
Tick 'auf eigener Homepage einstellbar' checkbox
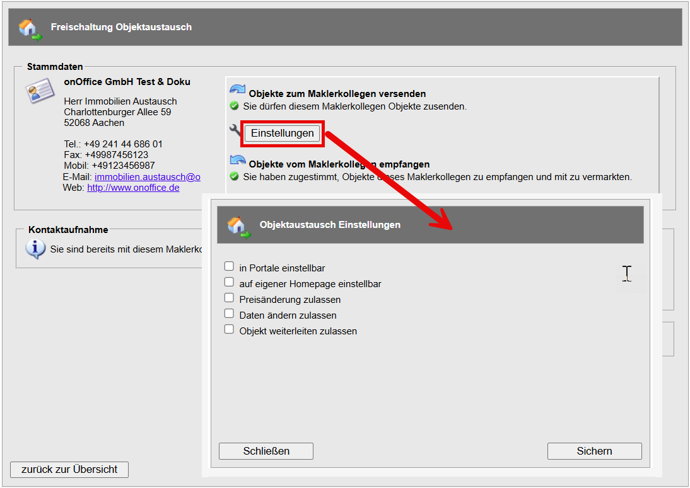tap(229, 282)
